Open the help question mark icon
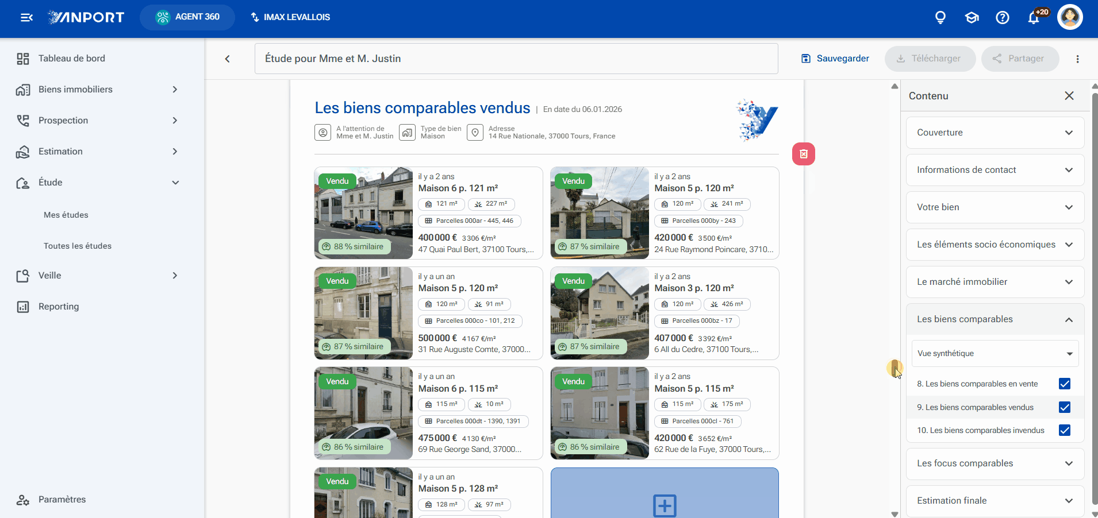Image resolution: width=1098 pixels, height=518 pixels. click(1003, 18)
